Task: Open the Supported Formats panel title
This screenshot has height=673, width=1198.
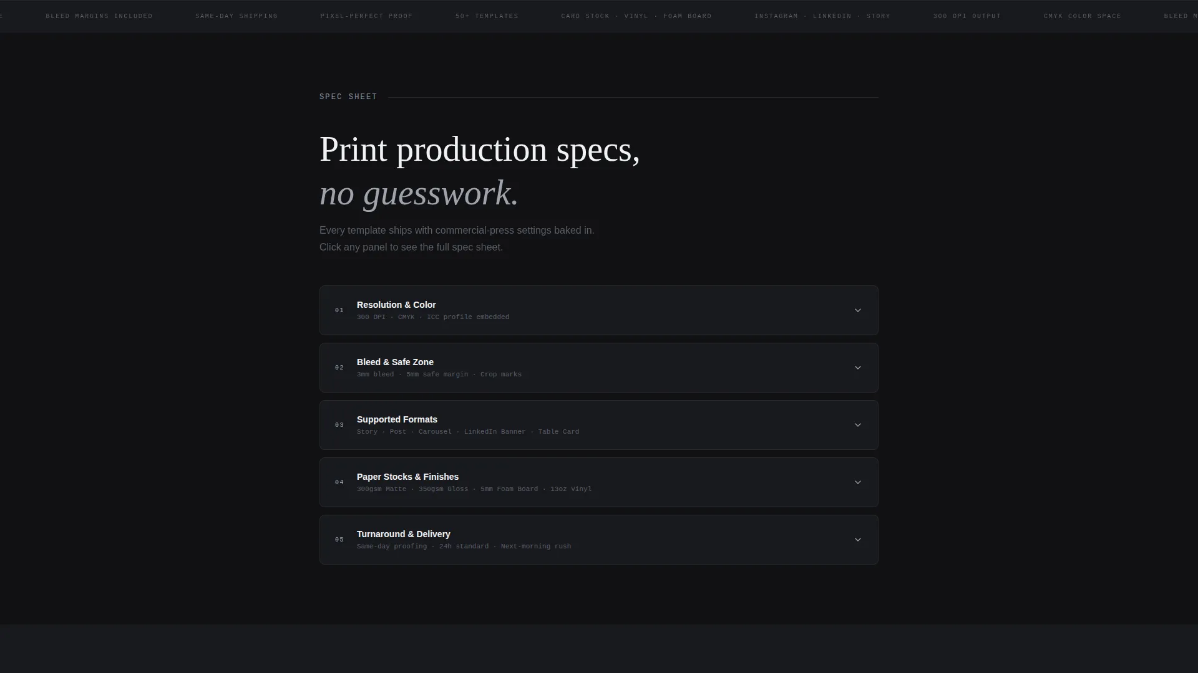Action: coord(397,419)
